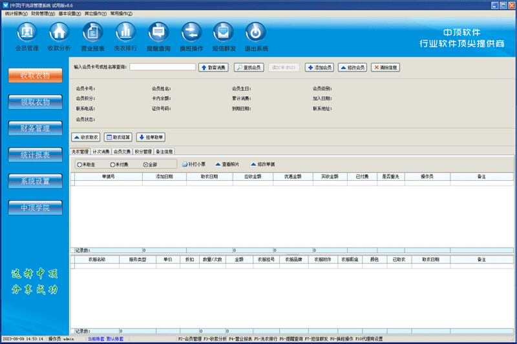
Task: Click 当前账套:默认账套 status link
Action: 105,339
